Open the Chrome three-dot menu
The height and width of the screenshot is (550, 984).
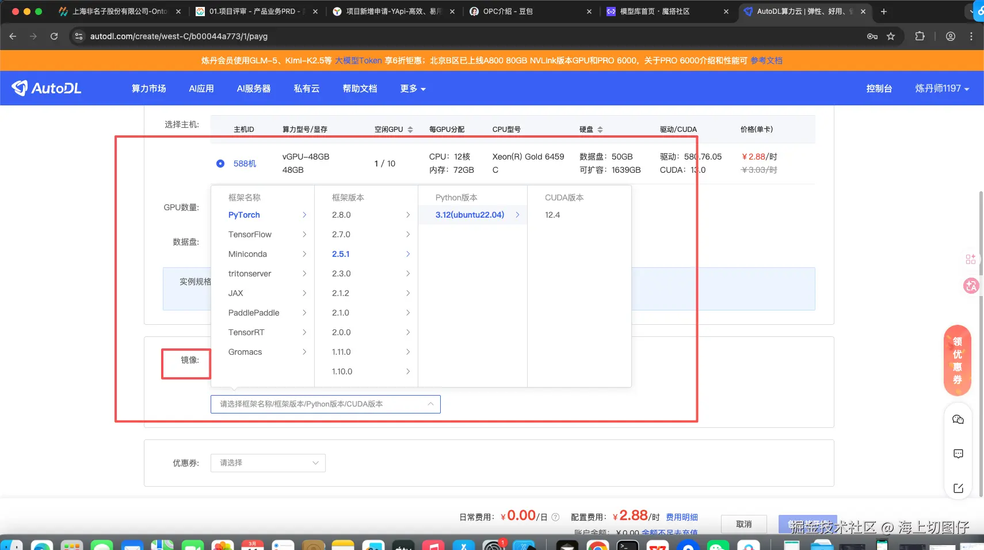click(x=971, y=36)
